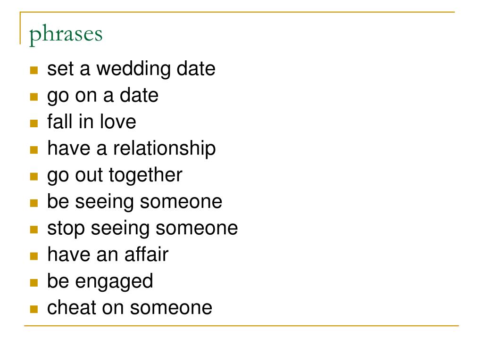Select the bullet before 'go out together'
The height and width of the screenshot is (362, 483).
34,176
